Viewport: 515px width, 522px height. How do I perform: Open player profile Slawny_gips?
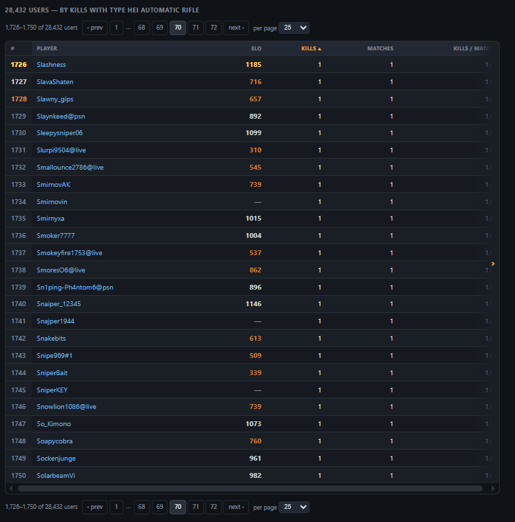point(55,99)
